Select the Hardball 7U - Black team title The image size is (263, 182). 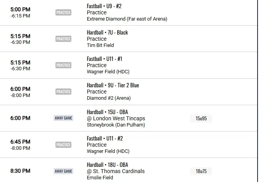107,33
